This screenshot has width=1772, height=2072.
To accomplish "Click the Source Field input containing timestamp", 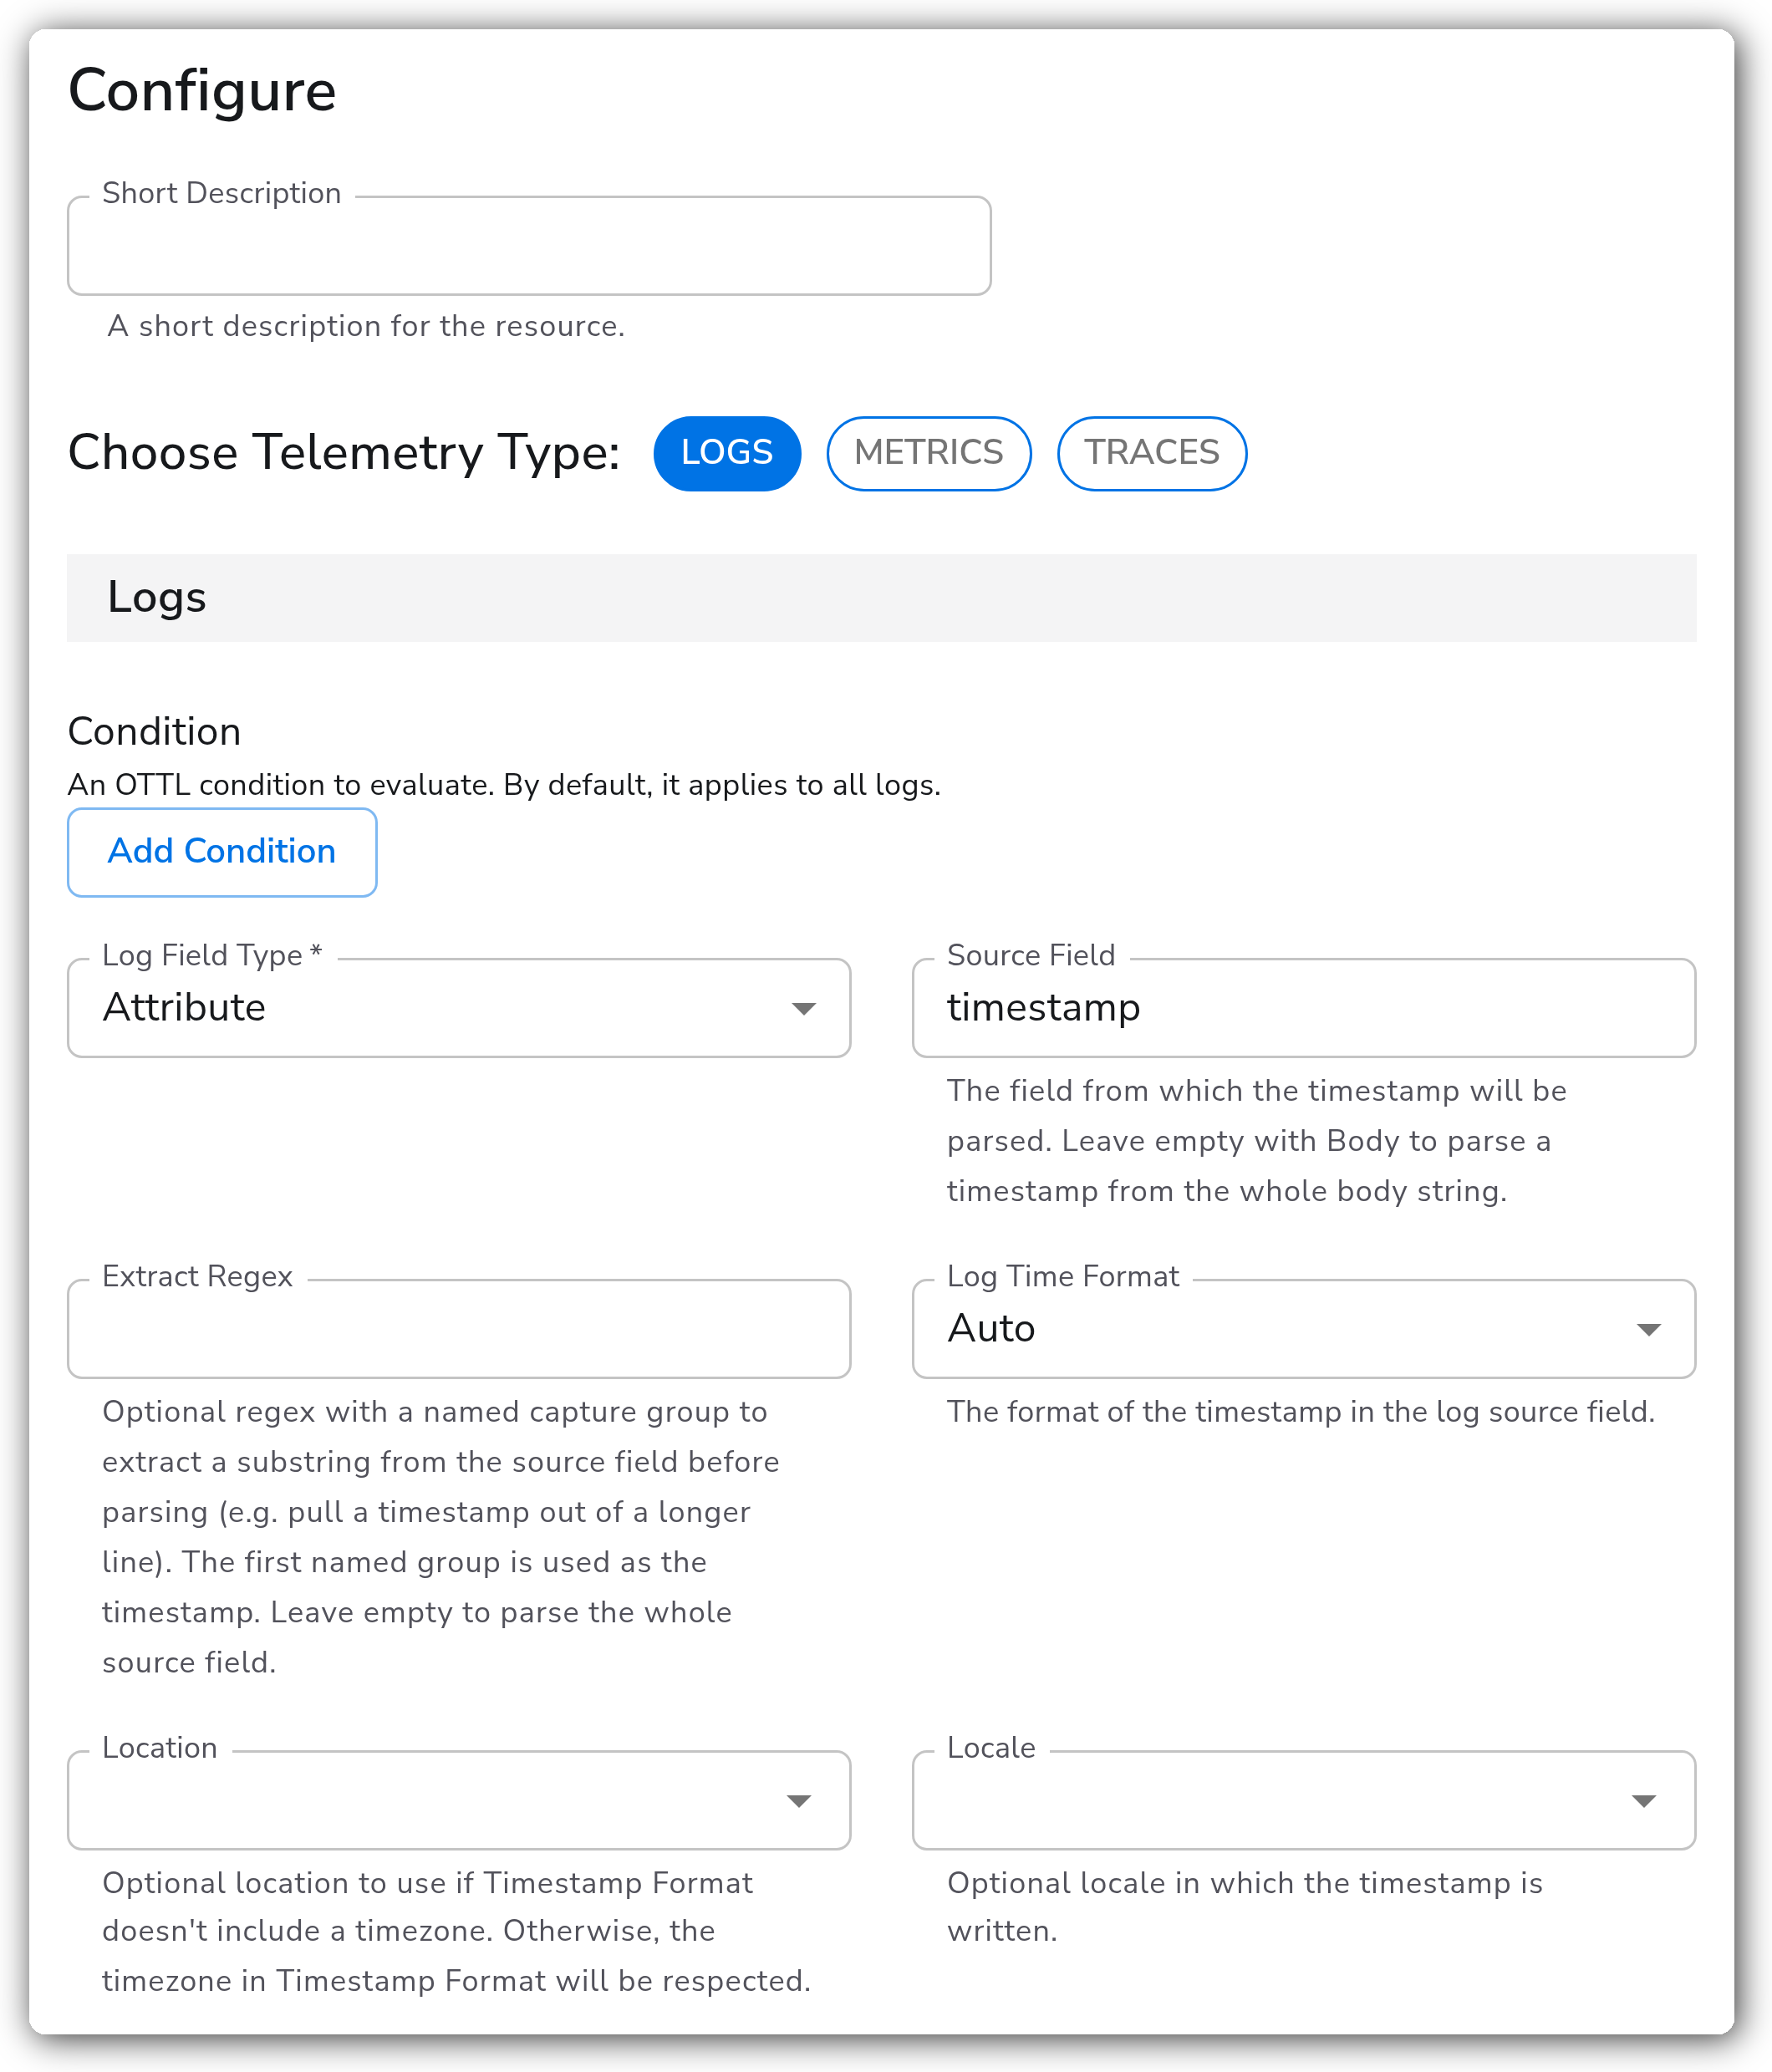I will click(1304, 1008).
